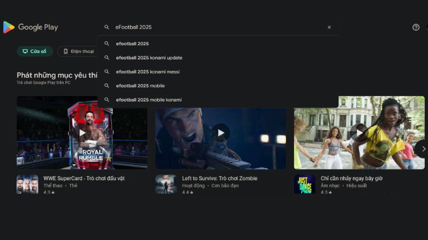The image size is (428, 240).
Task: Pick suggestion "efootball 2025 mobile konami"
Action: [x=149, y=100]
